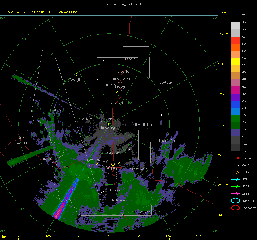
Task: Click the RockyMH label
Action: click(x=75, y=80)
